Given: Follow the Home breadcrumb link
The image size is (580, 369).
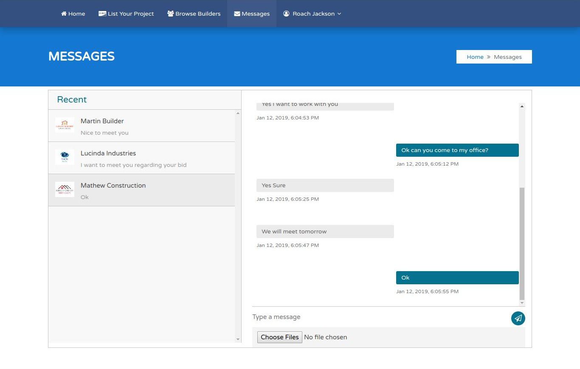Looking at the screenshot, I should [x=475, y=57].
